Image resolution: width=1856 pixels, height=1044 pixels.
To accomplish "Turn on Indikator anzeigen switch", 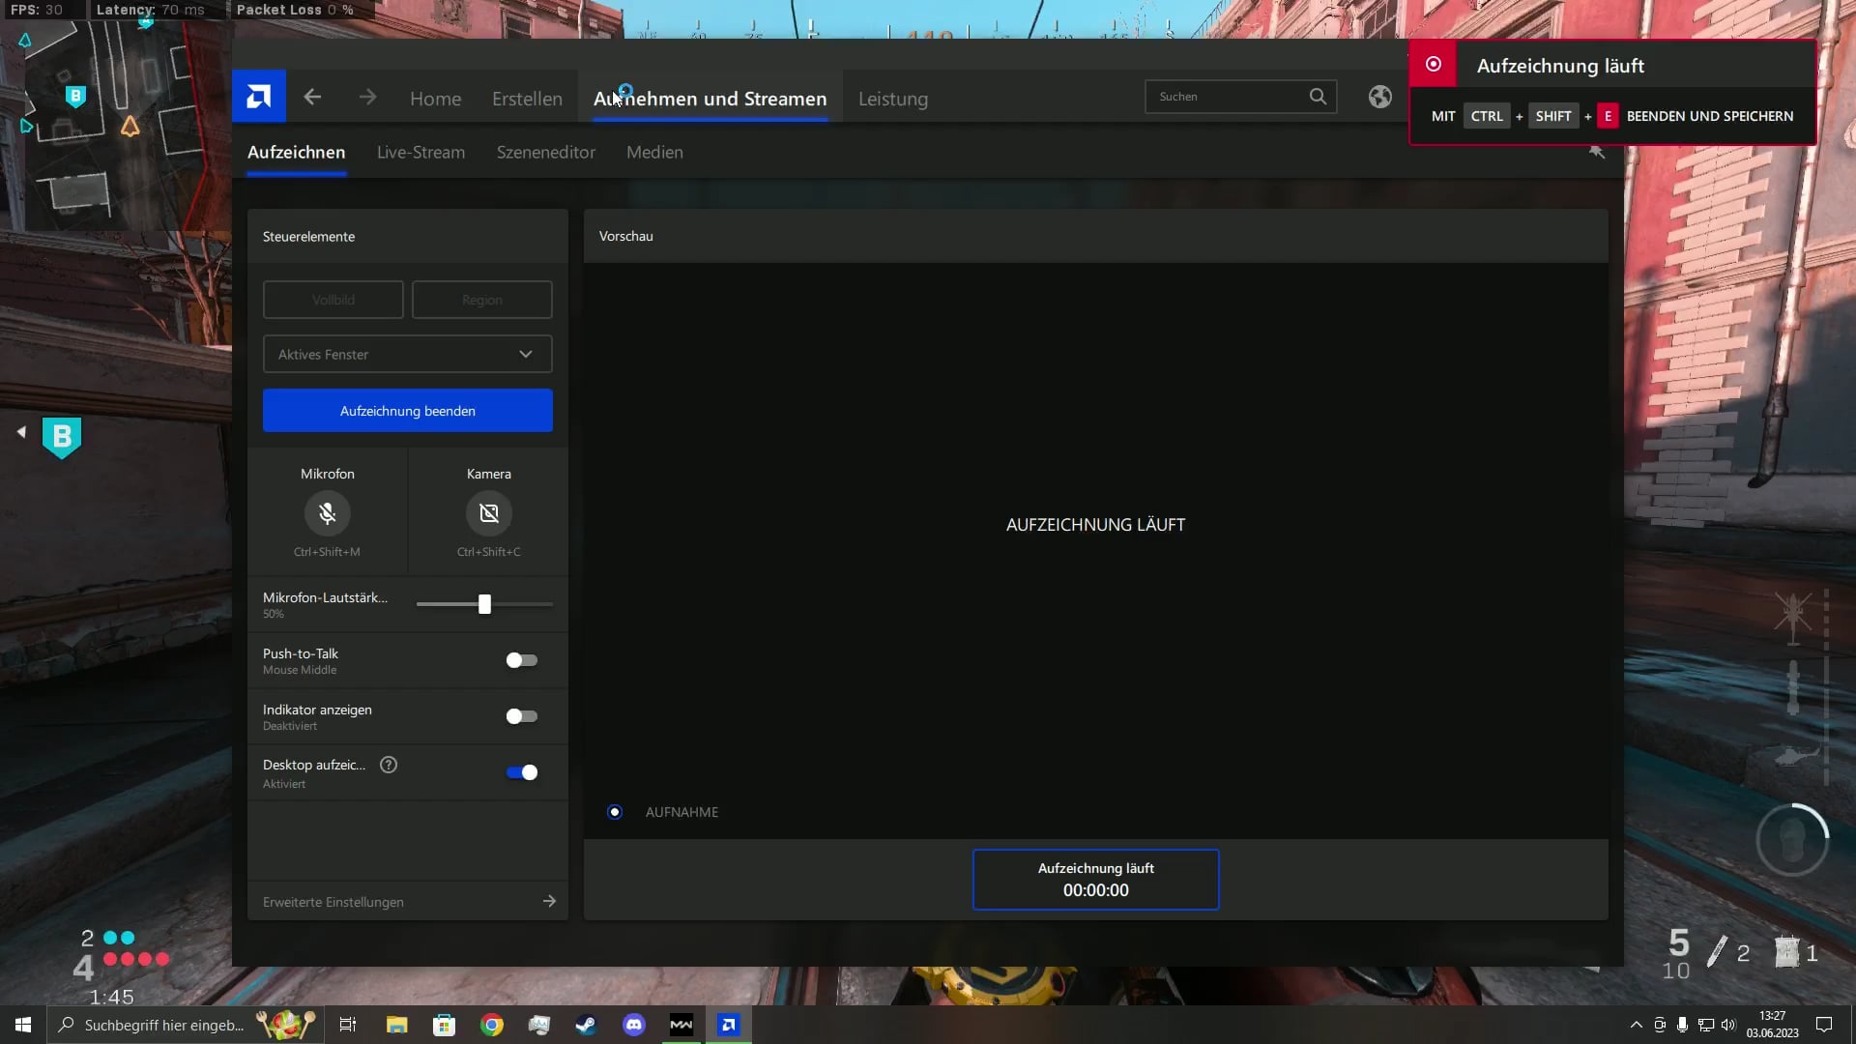I will point(521,716).
